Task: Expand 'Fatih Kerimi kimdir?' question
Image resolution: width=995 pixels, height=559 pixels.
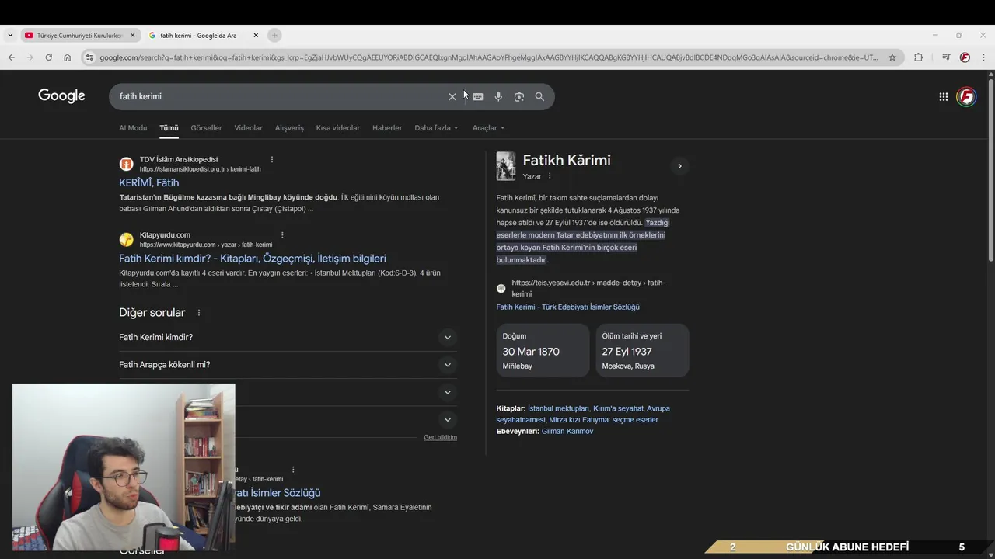Action: point(288,337)
